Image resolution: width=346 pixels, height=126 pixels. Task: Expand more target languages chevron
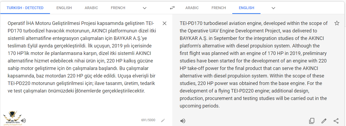(273, 8)
